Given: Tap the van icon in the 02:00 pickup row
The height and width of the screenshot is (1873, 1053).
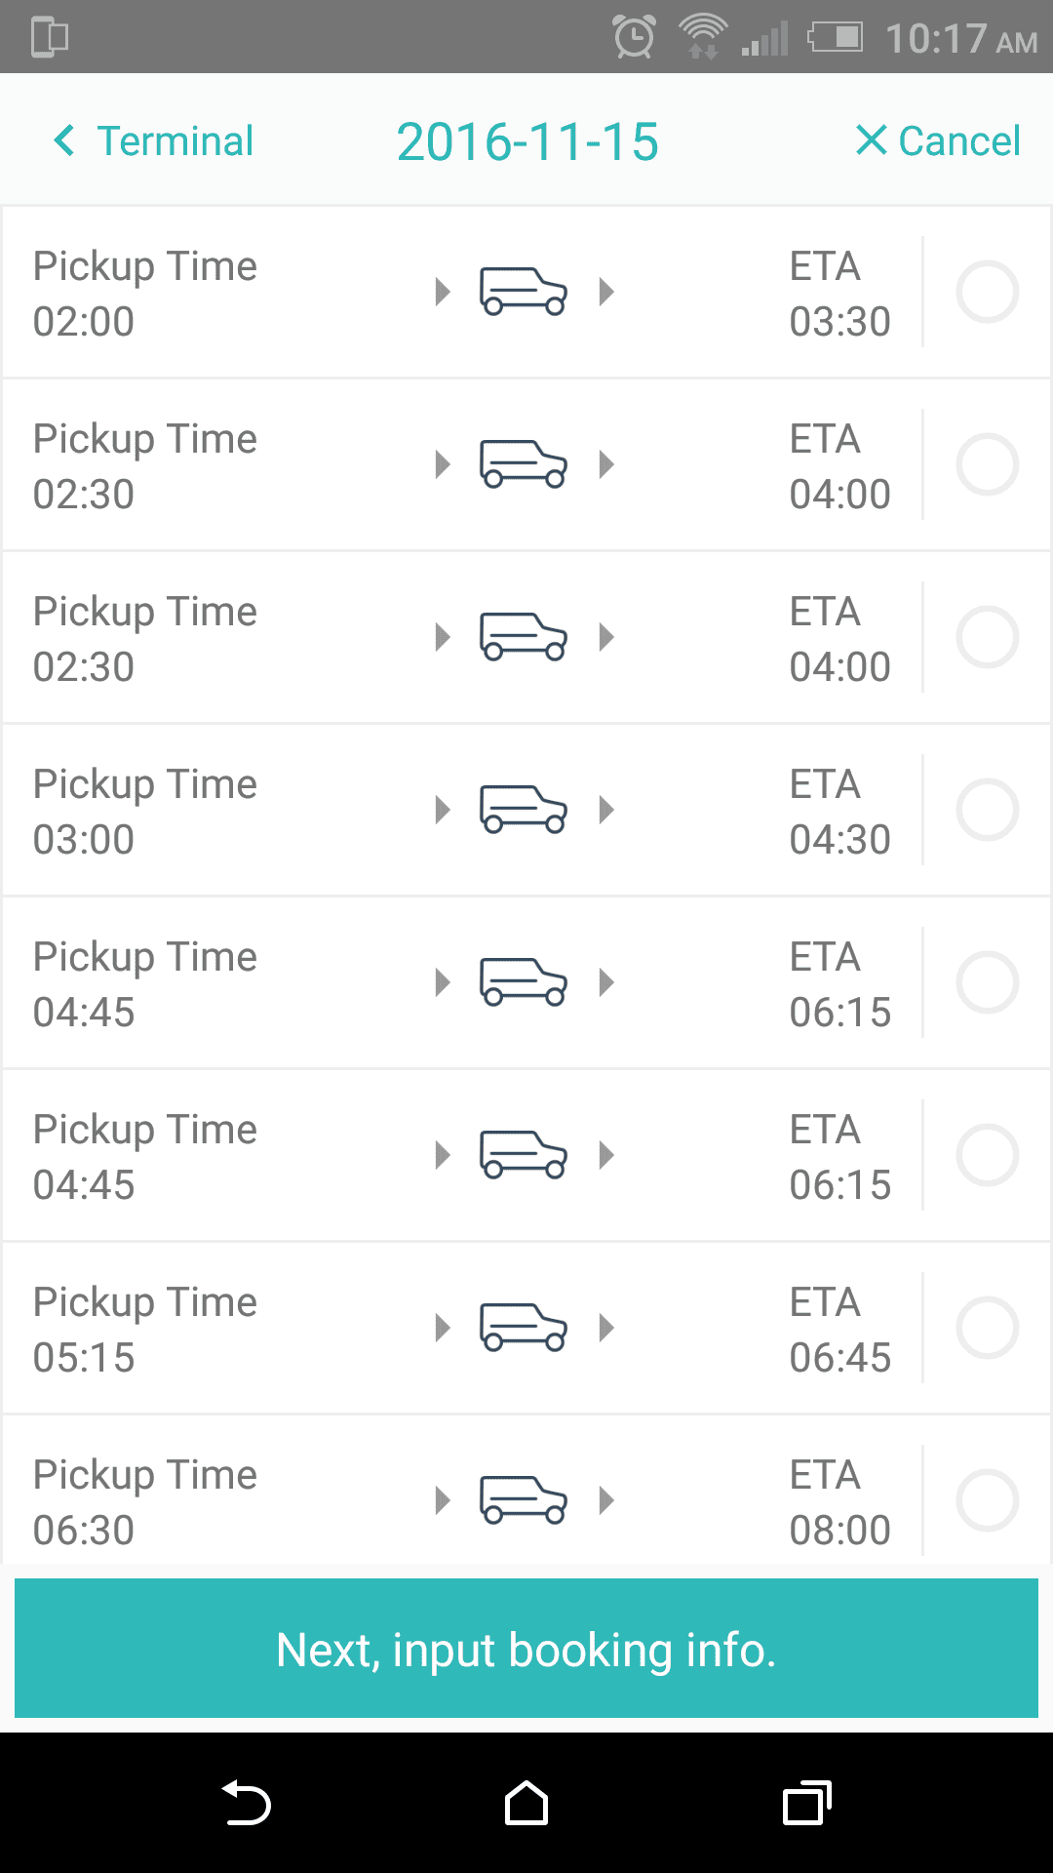Looking at the screenshot, I should [524, 292].
